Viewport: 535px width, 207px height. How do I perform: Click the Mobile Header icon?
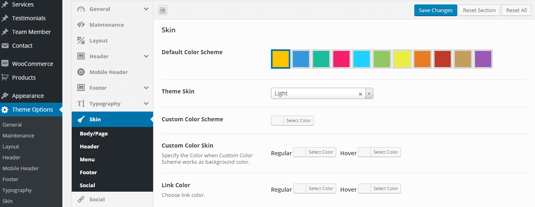(81, 72)
